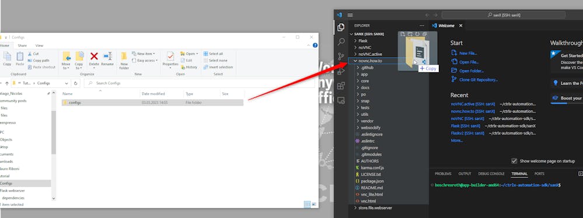Click the VS Code command center search box
The width and height of the screenshot is (583, 218).
coord(504,15)
